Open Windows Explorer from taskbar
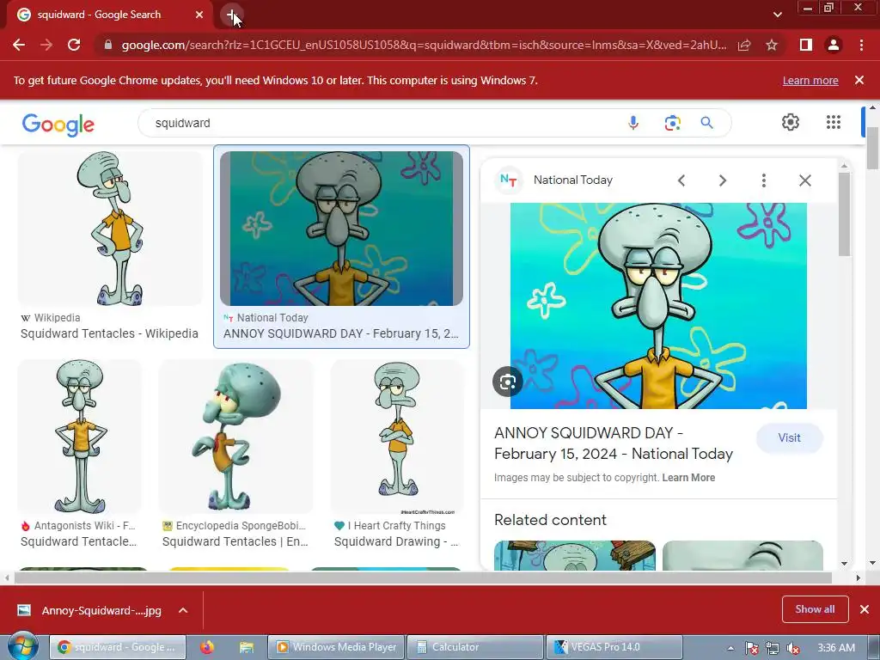This screenshot has height=660, width=880. (246, 647)
